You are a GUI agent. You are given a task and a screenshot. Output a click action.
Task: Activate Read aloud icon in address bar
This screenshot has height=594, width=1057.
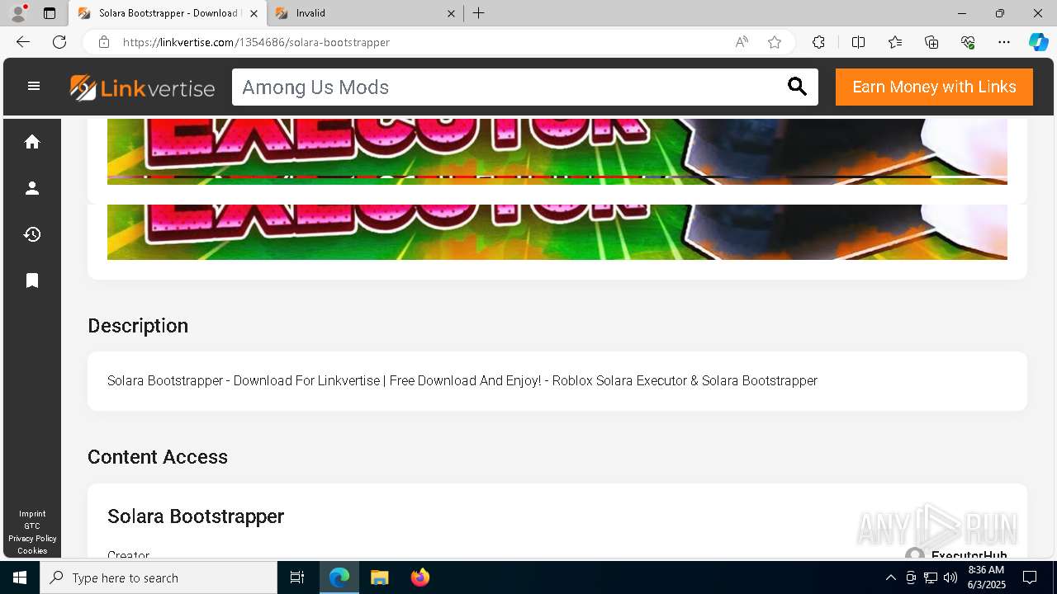[742, 42]
